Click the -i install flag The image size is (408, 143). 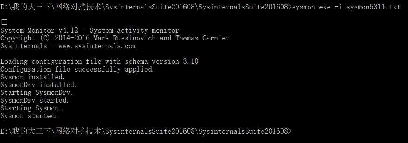(x=338, y=7)
